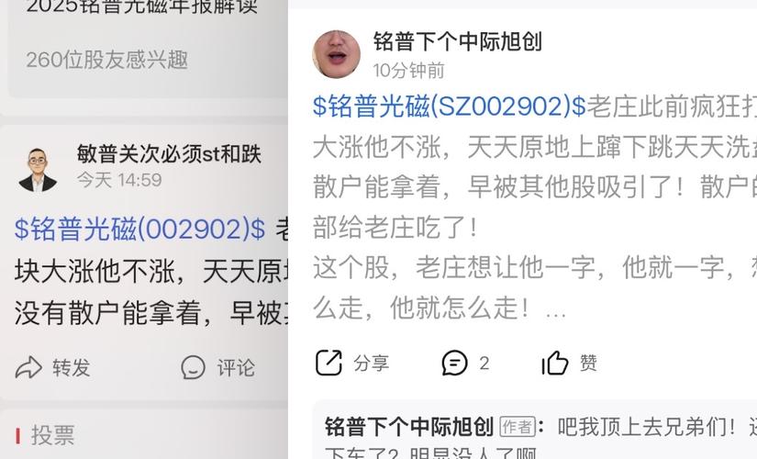The image size is (757, 459).
Task: Tap the 评论 comment bubble icon
Action: tap(193, 368)
